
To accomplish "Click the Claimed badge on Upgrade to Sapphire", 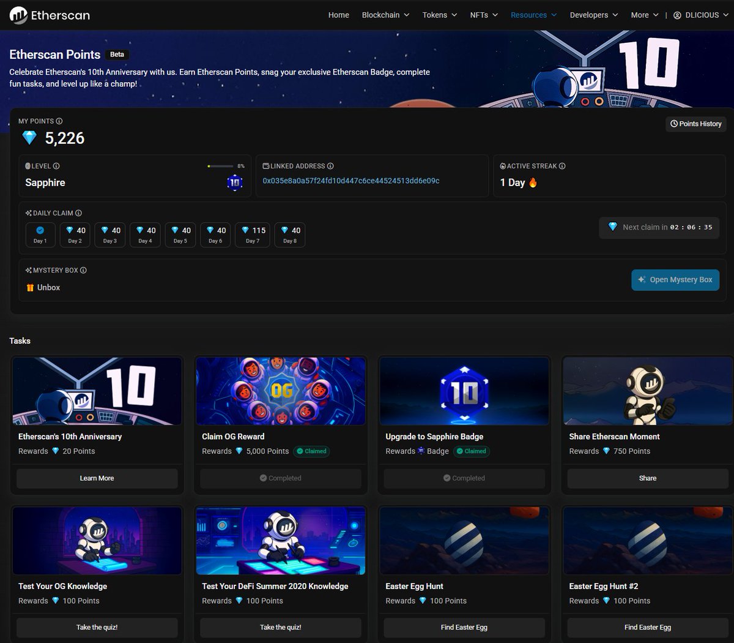I will pos(472,451).
